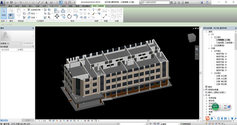Open floor plan 楼层平面: 3F
Image resolution: width=237 pixels, height=125 pixels.
pos(221,59)
